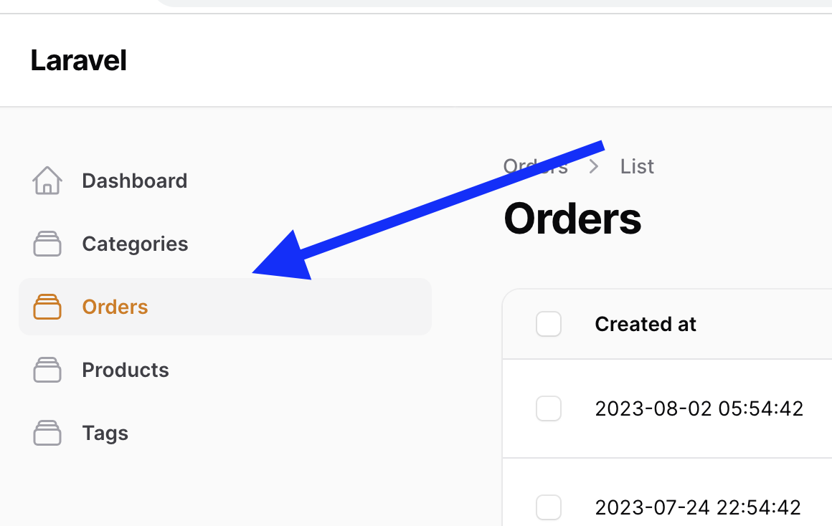The image size is (832, 526).
Task: Check the row dated 2023-08-02 05:54:42
Action: 549,408
